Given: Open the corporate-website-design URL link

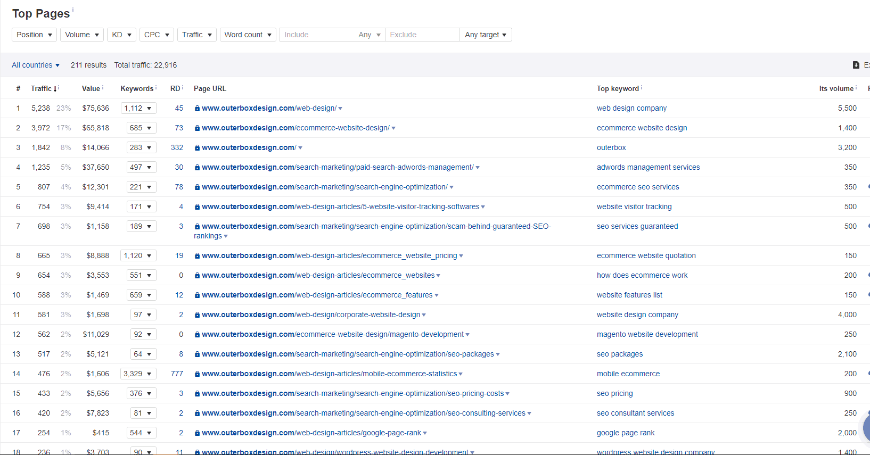Looking at the screenshot, I should 311,315.
